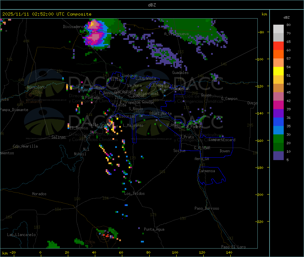
Task: Click the 'J_Prats' map label
Action: point(187,137)
